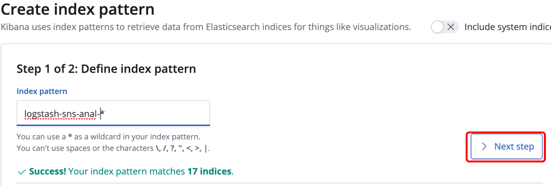Click the X mark inside the system indices switch
The width and height of the screenshot is (551, 186).
pos(451,27)
